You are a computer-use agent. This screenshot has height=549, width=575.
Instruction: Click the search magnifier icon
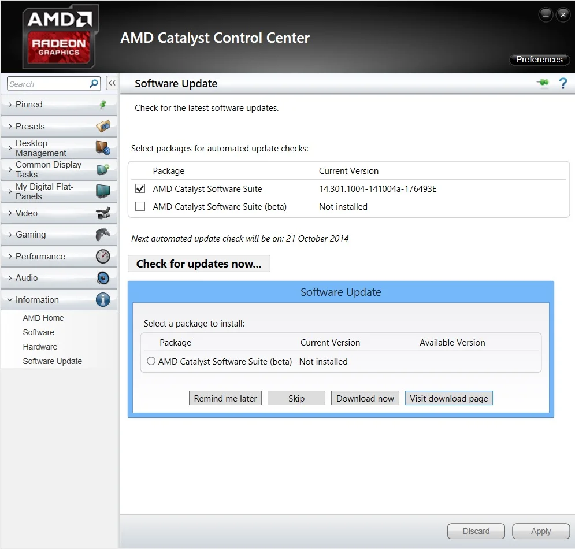[94, 84]
